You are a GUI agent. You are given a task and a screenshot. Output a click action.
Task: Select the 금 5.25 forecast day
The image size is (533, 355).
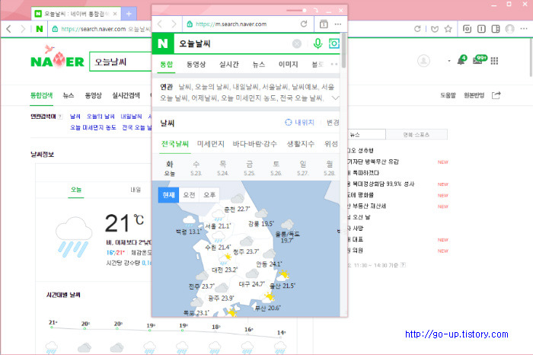pyautogui.click(x=250, y=168)
